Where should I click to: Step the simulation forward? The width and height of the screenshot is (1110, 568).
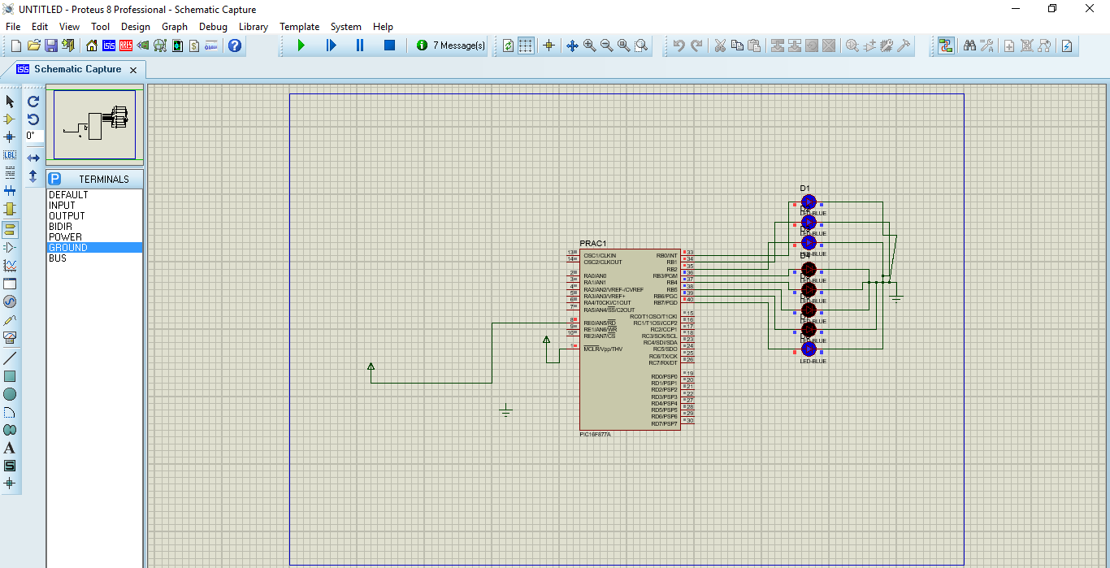331,46
